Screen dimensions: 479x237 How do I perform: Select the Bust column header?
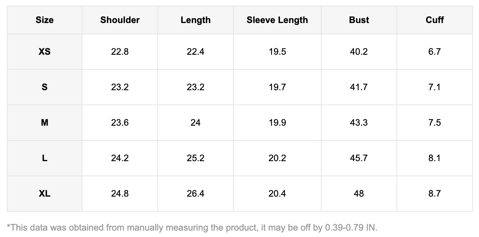pyautogui.click(x=359, y=20)
